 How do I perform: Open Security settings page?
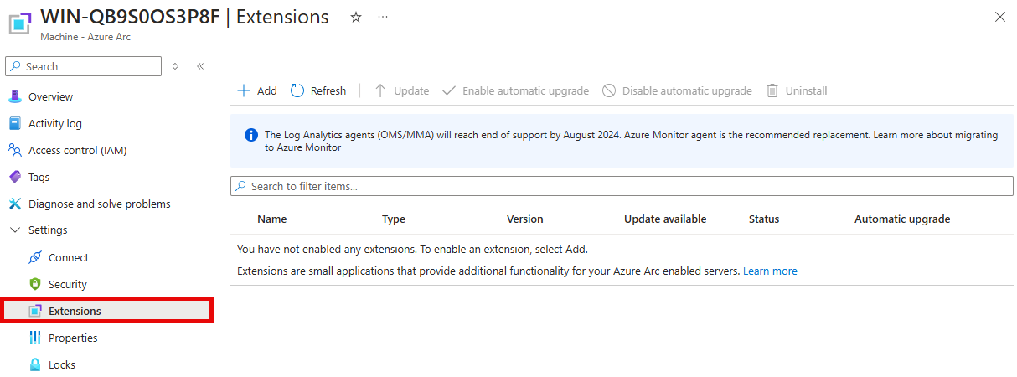tap(67, 284)
